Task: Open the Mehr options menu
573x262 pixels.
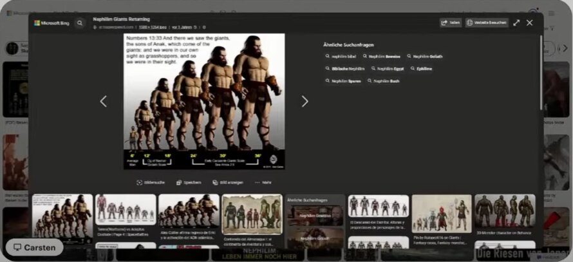Action: pyautogui.click(x=263, y=182)
